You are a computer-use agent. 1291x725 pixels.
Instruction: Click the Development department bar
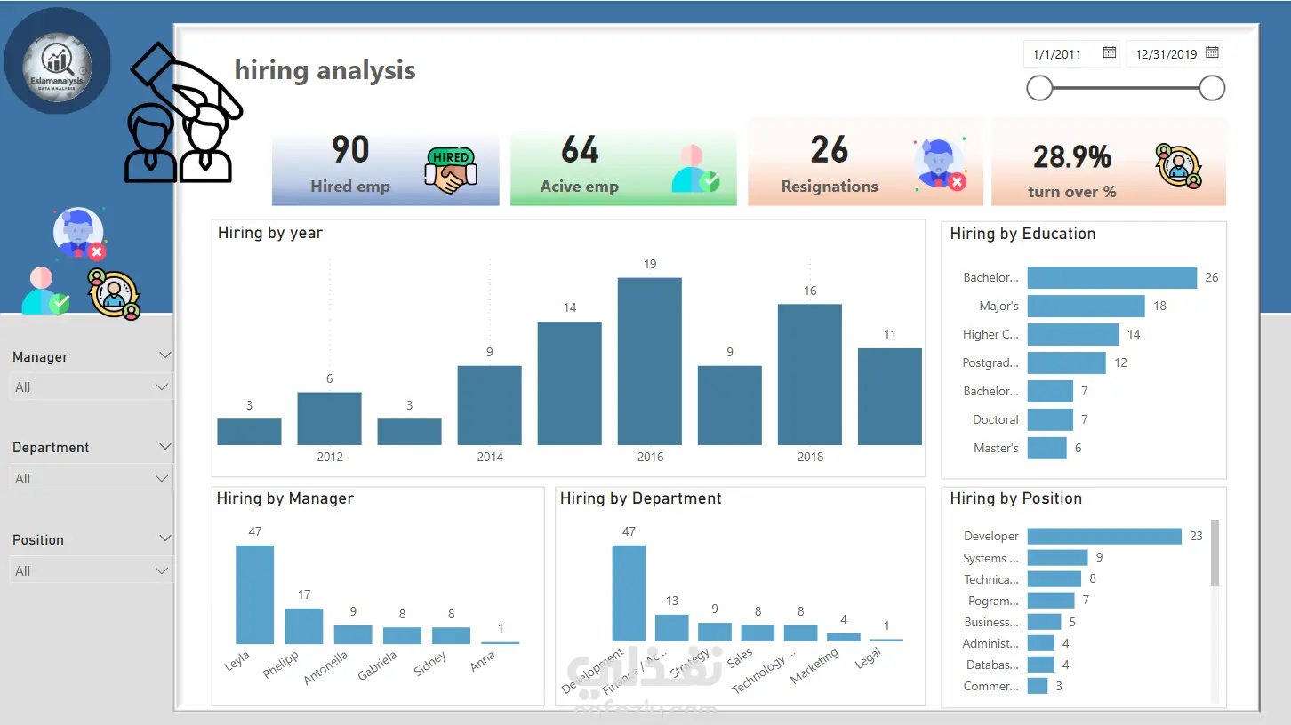(x=629, y=594)
